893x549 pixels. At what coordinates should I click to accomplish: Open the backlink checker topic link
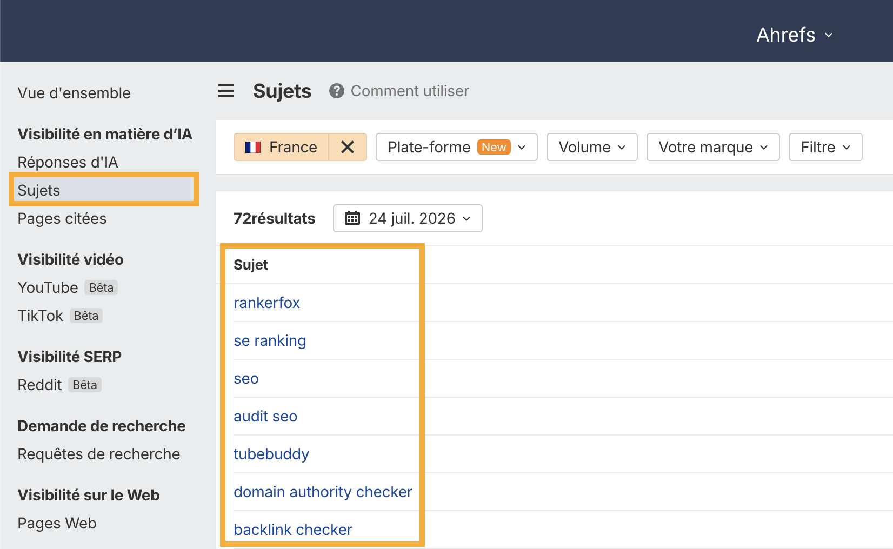[x=293, y=530]
